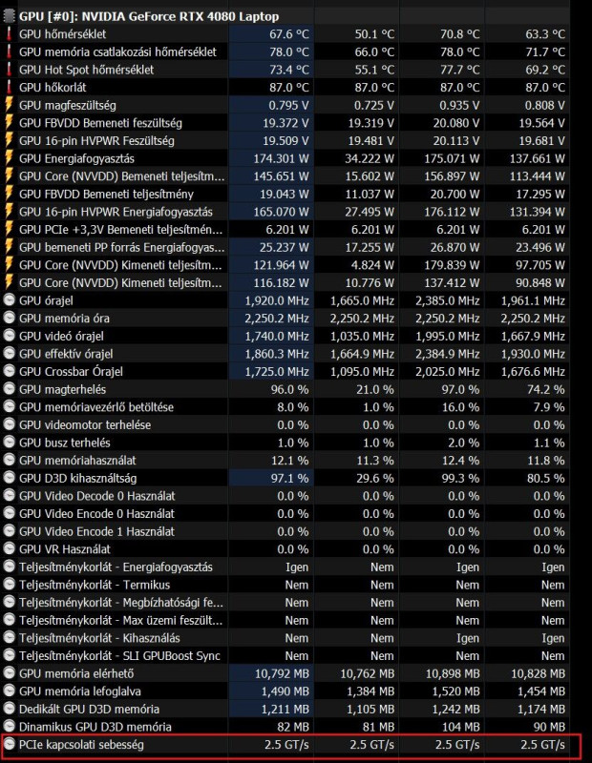Click the 10,792 MB available memory value

(282, 673)
